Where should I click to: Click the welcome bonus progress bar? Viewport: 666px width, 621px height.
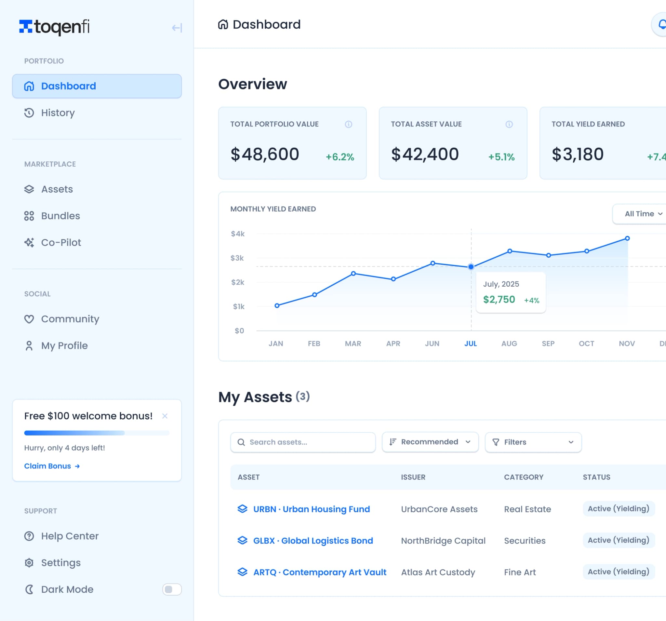pos(97,433)
